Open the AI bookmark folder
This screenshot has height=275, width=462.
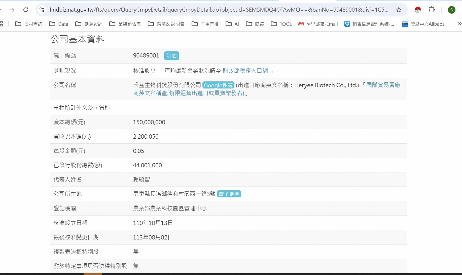232,24
